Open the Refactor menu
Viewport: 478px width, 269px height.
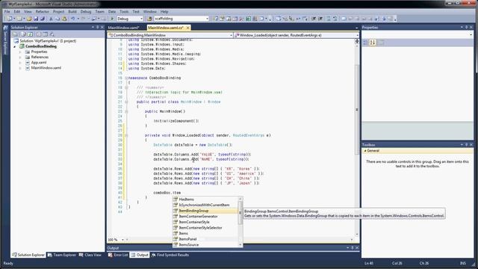[x=42, y=12]
